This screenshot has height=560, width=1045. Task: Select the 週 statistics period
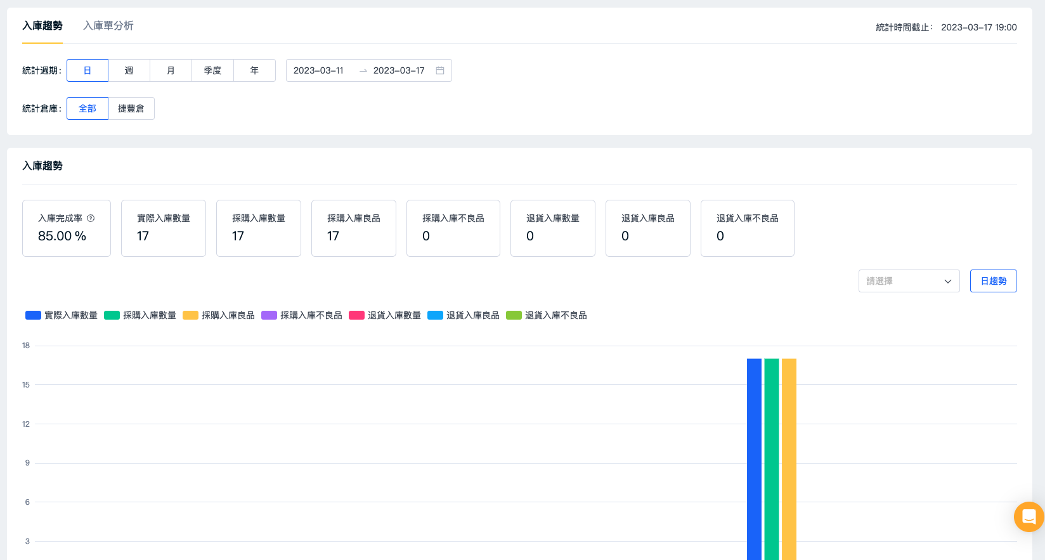[x=129, y=70]
